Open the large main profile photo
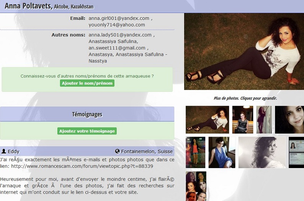Viewport: 304px width, 201px height. pos(244,51)
